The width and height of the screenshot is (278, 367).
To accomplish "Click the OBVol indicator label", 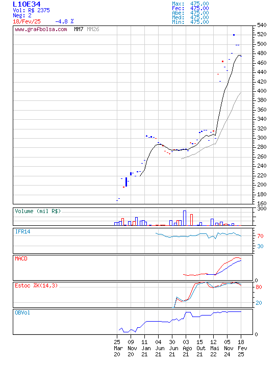I will tap(22, 312).
